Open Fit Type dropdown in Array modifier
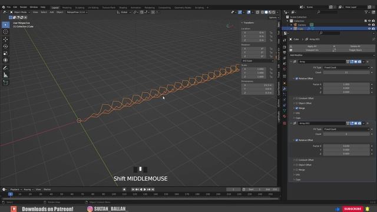The height and width of the screenshot is (212, 377). (346, 68)
